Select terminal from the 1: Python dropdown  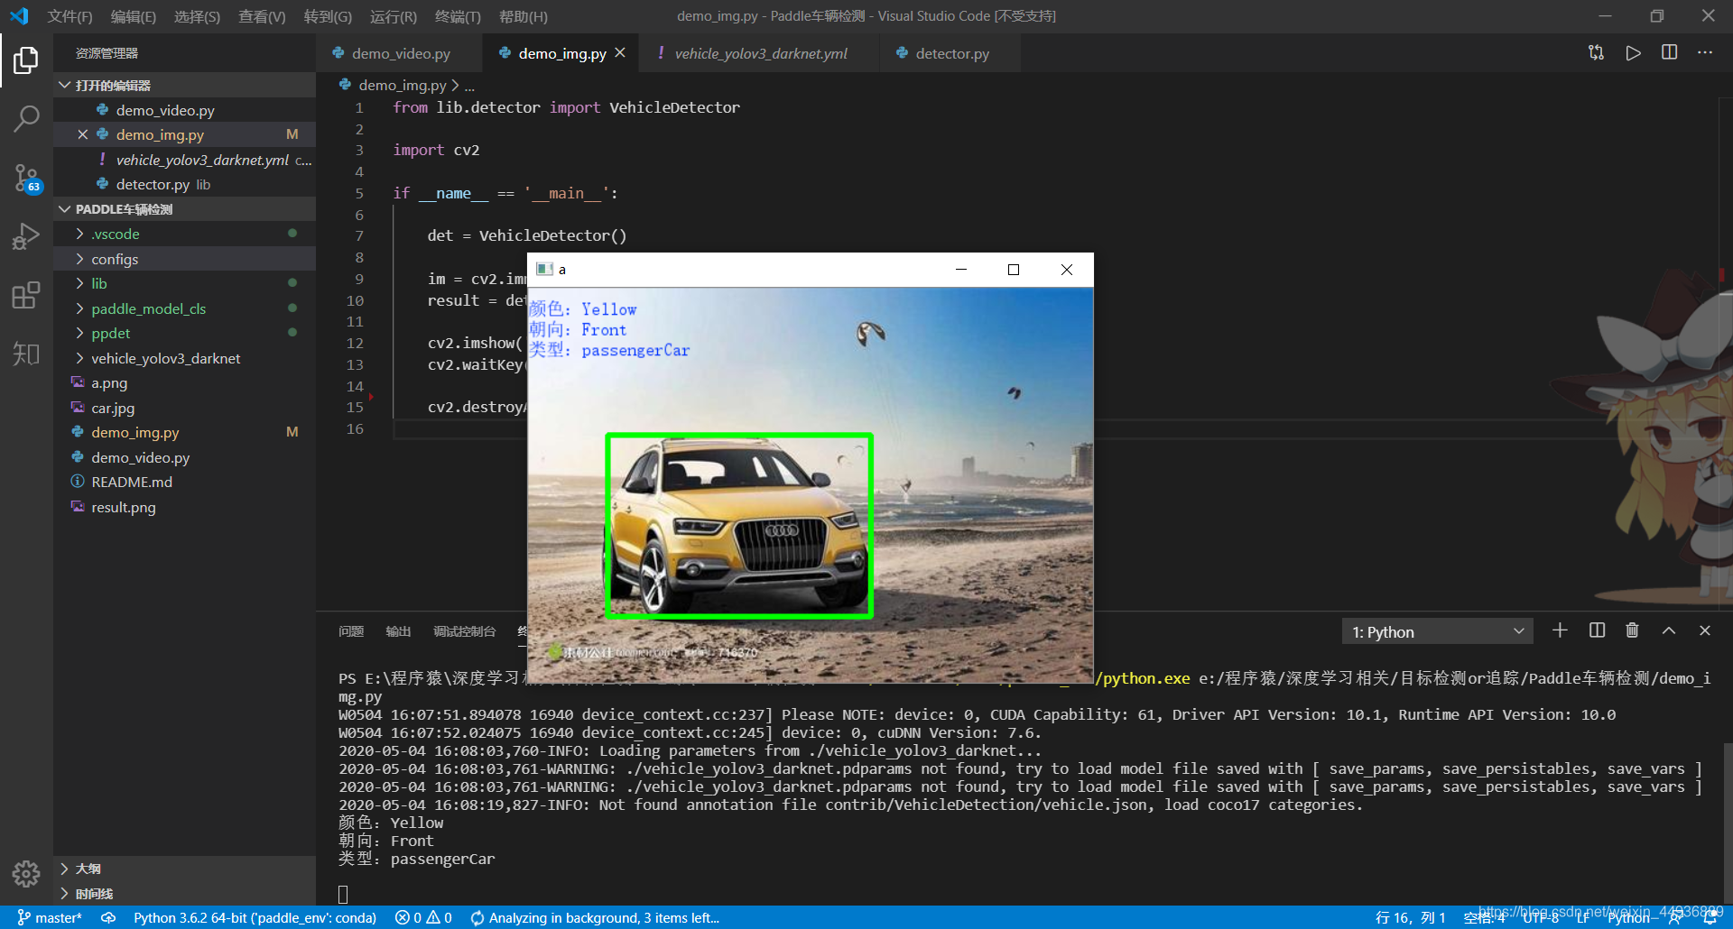(1438, 632)
